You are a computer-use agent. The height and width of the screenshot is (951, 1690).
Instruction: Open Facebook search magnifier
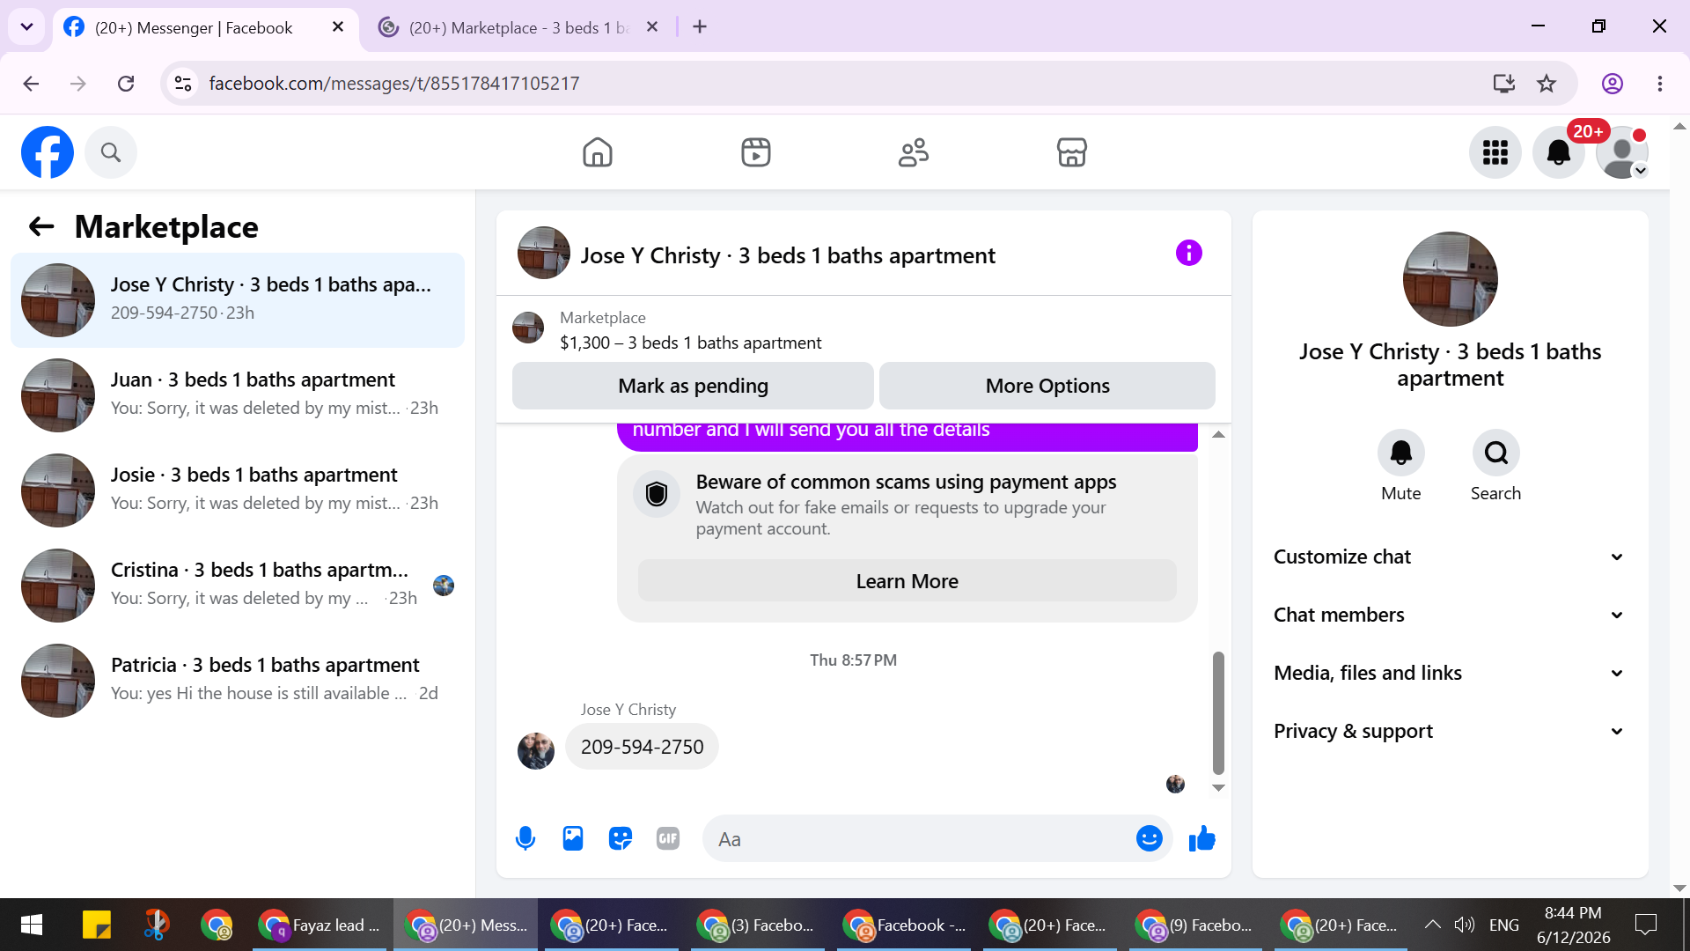111,152
